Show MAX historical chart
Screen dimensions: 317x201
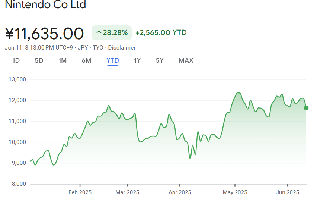(x=186, y=60)
